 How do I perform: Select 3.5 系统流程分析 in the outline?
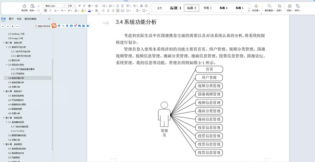[x=16, y=83]
